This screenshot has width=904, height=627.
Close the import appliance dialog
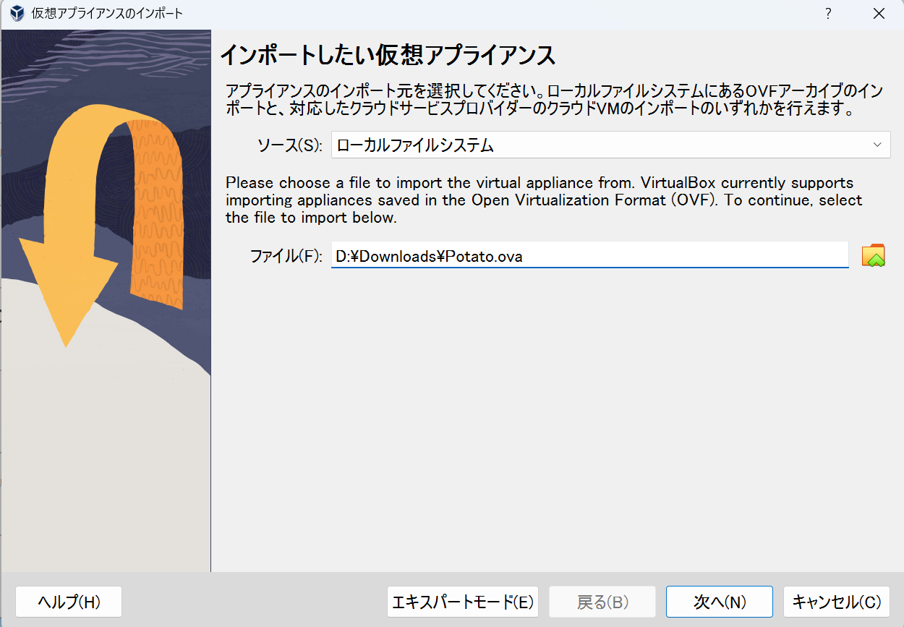tap(879, 14)
